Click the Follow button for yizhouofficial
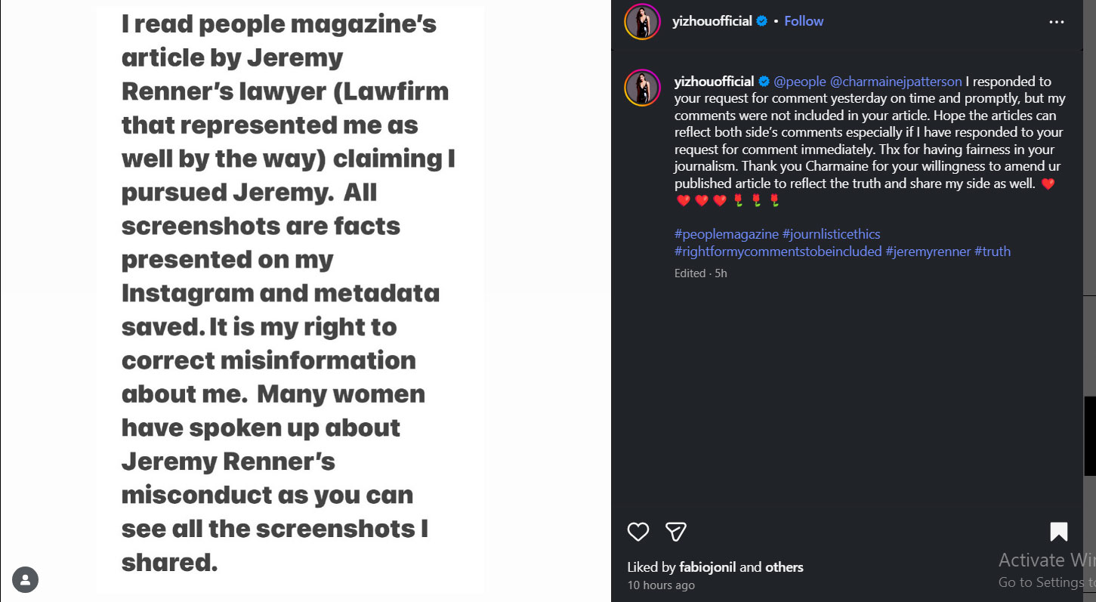 tap(803, 21)
